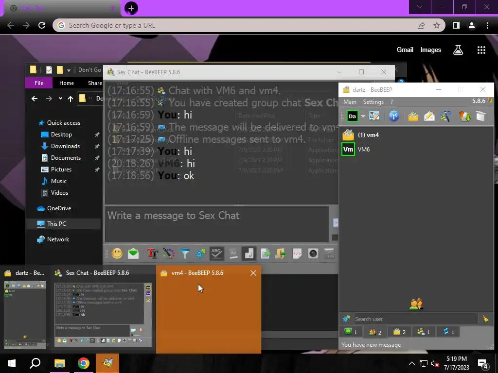Clear search with the broom icon
The width and height of the screenshot is (498, 373).
click(x=486, y=319)
